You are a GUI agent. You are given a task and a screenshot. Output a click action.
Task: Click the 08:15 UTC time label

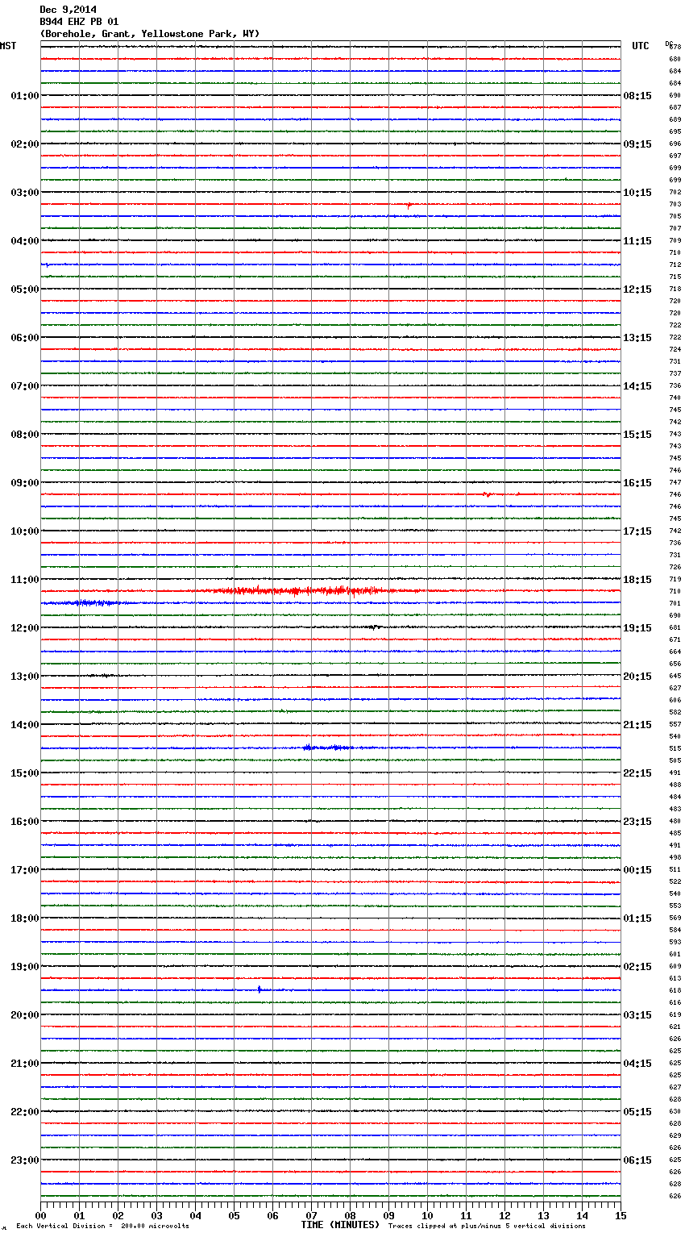637,95
